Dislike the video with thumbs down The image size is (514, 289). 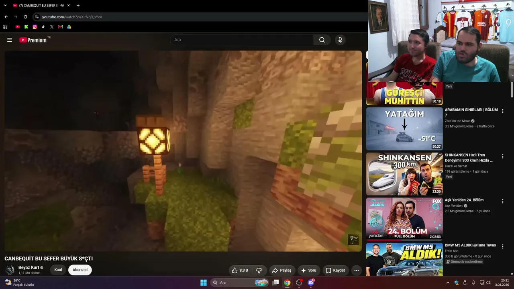point(259,271)
